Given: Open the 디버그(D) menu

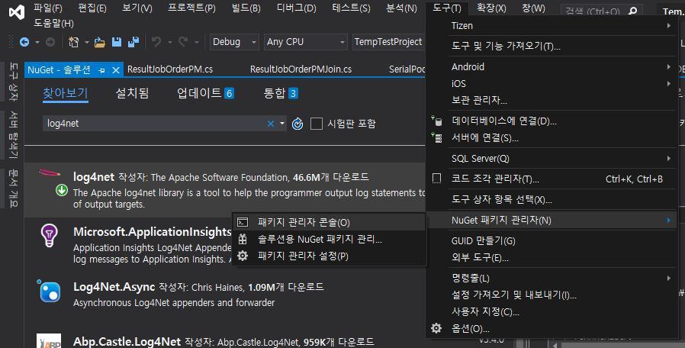Looking at the screenshot, I should [x=296, y=8].
